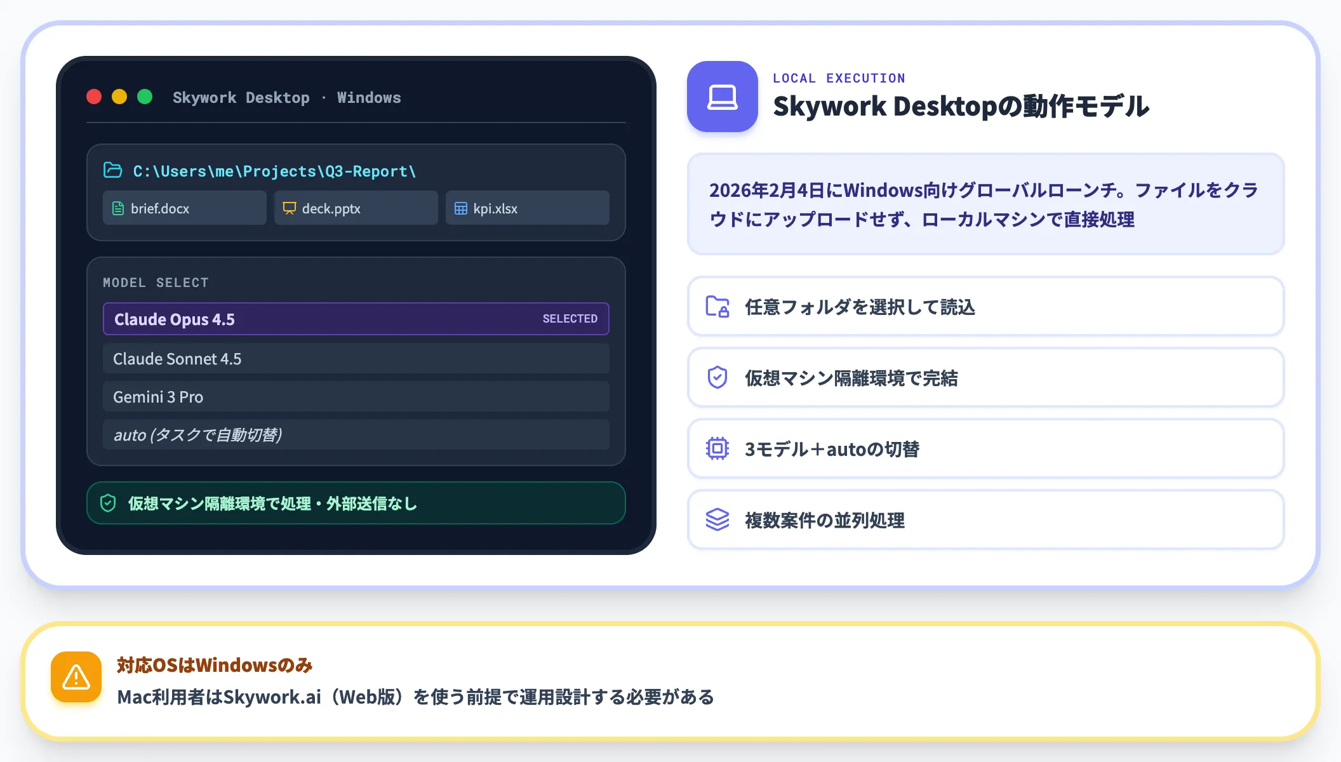Click the shield check icon beside 仮想マシン隔離環境で完結

(x=717, y=378)
